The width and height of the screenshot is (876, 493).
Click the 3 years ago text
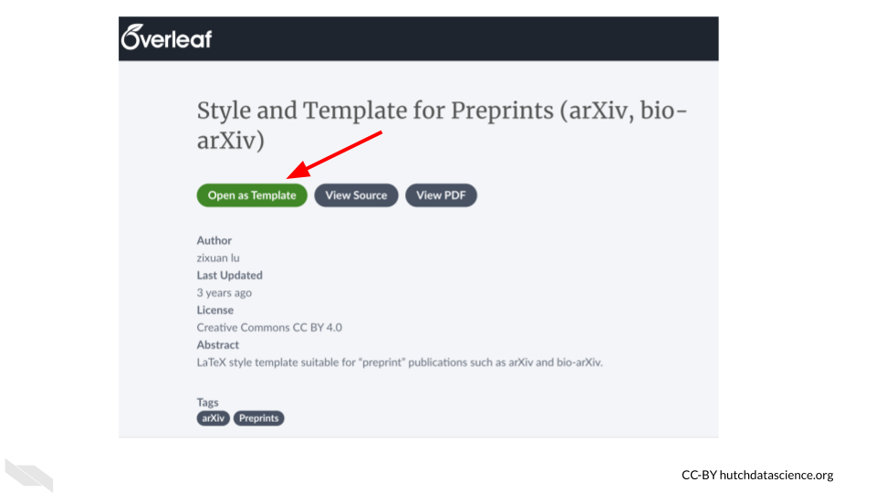tap(224, 292)
